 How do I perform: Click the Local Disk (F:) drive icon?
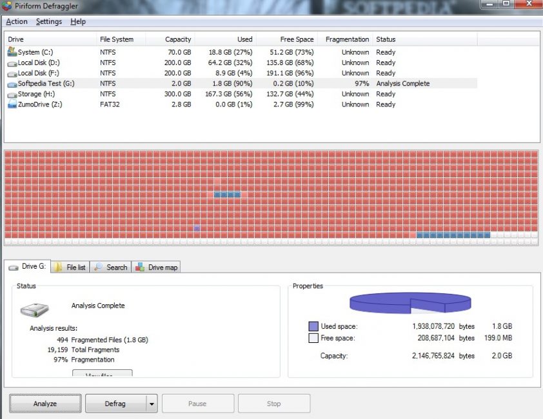pos(12,74)
